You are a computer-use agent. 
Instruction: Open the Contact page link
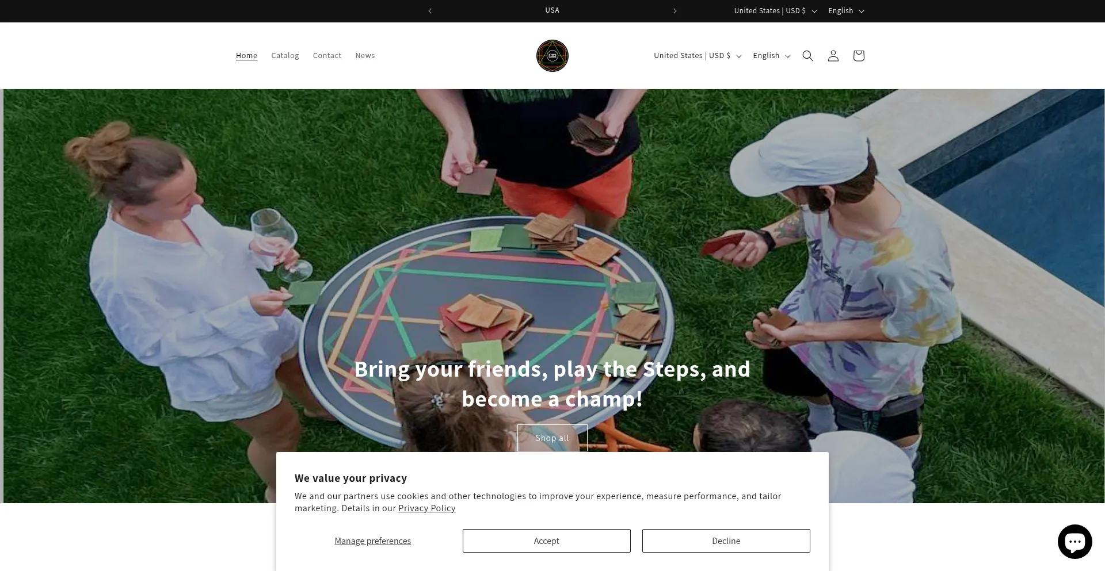[x=327, y=56]
